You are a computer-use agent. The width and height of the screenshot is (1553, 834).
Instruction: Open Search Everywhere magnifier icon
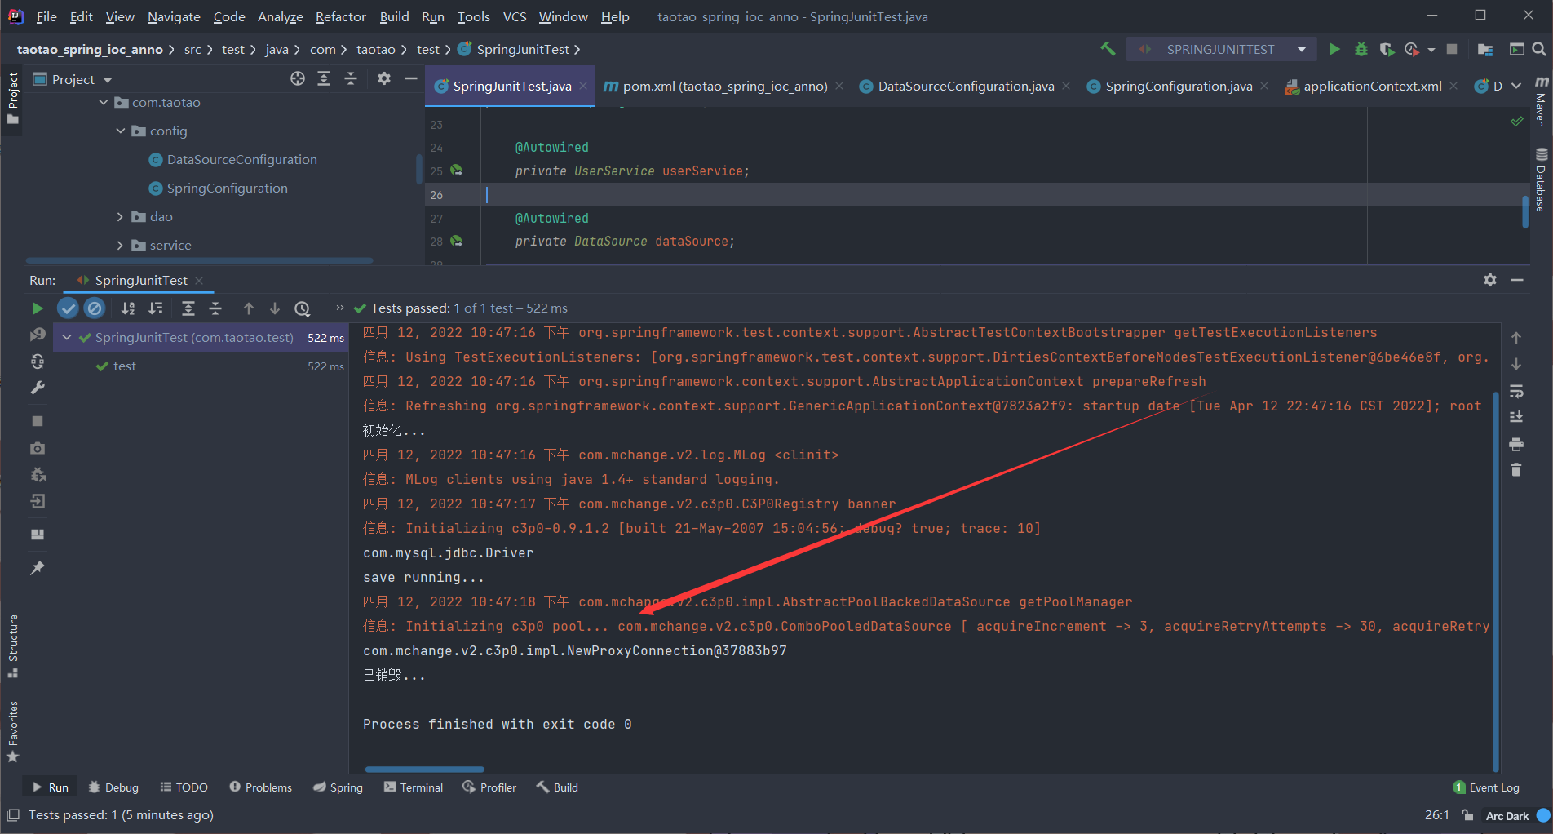pos(1539,49)
